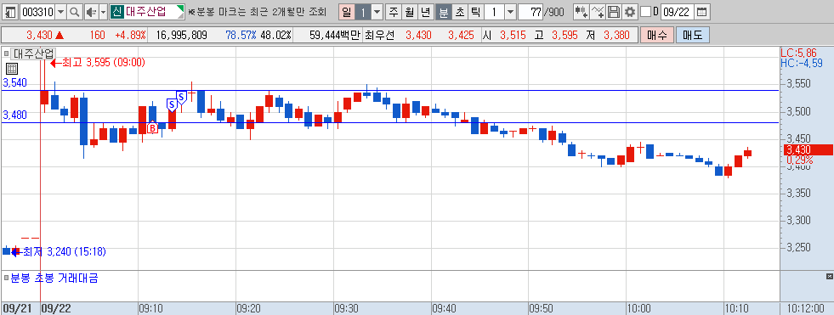Click the 매수 buy button
The height and width of the screenshot is (315, 834).
point(657,36)
